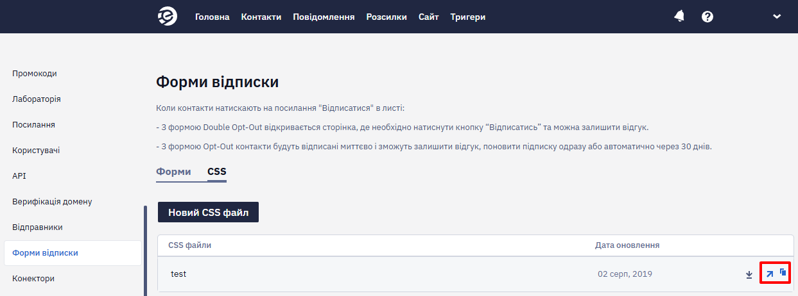The width and height of the screenshot is (798, 296).
Task: Click the date 02 серп, 2019
Action: click(625, 274)
